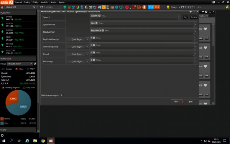Click the help question mark in title bar

coord(214,2)
